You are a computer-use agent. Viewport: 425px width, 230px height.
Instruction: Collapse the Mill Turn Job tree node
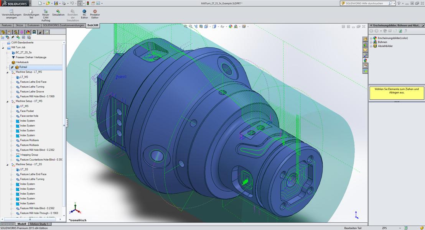tap(3, 48)
